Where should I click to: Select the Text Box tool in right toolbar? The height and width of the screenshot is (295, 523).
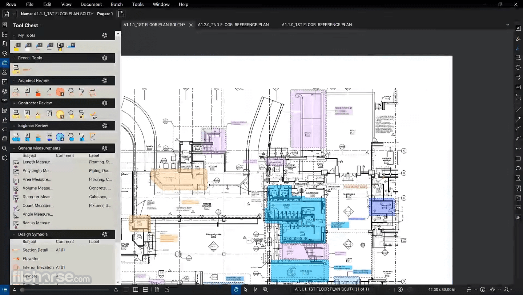coord(518,28)
